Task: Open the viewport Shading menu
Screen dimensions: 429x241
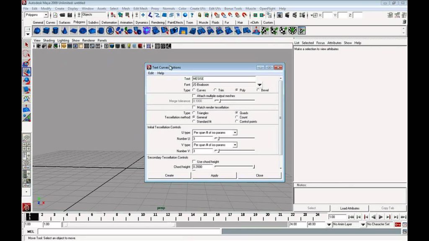Action: tap(49, 41)
